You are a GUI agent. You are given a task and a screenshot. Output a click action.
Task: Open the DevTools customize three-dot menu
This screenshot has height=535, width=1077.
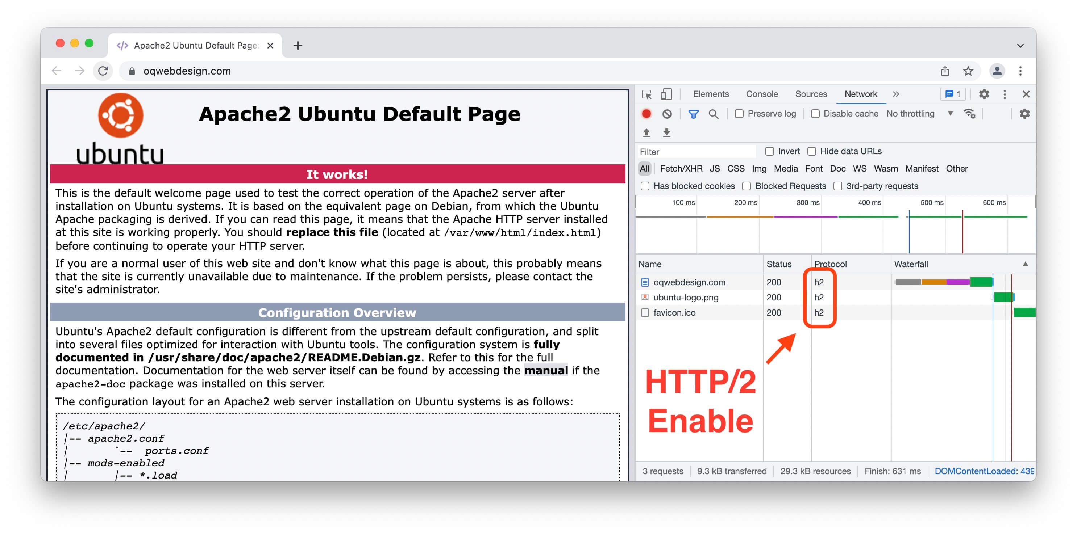coord(1005,94)
